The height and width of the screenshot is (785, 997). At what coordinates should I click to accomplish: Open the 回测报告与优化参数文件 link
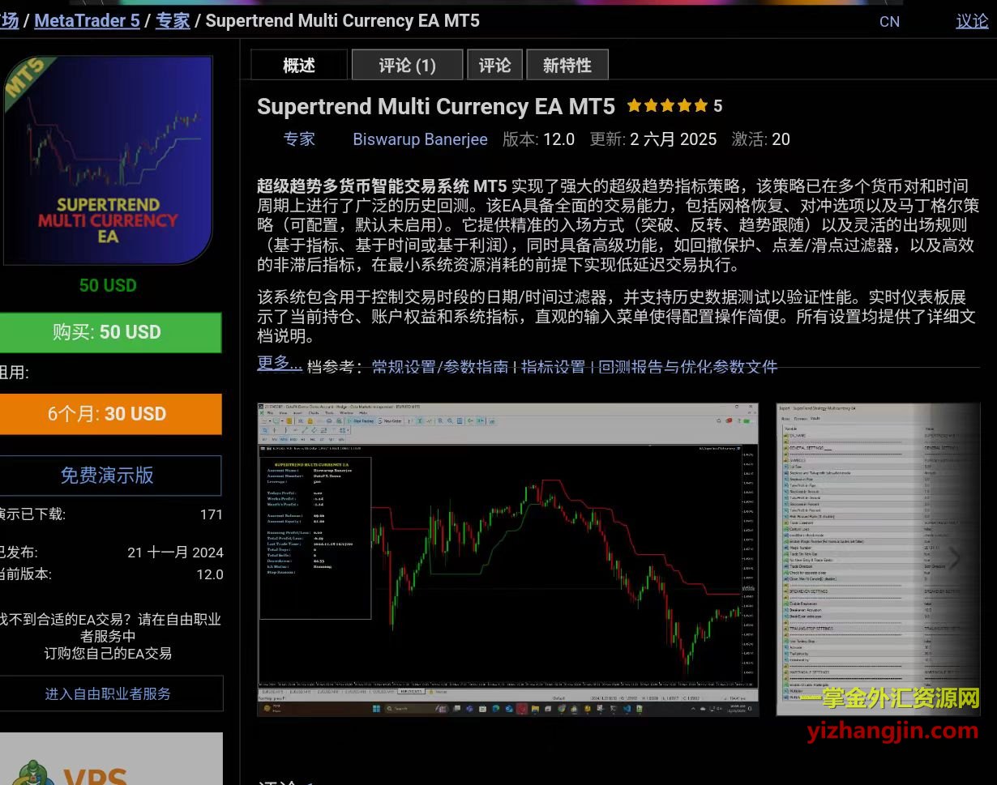tap(688, 367)
